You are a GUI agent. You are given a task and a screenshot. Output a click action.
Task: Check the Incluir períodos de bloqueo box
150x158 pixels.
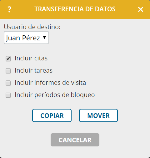8,95
